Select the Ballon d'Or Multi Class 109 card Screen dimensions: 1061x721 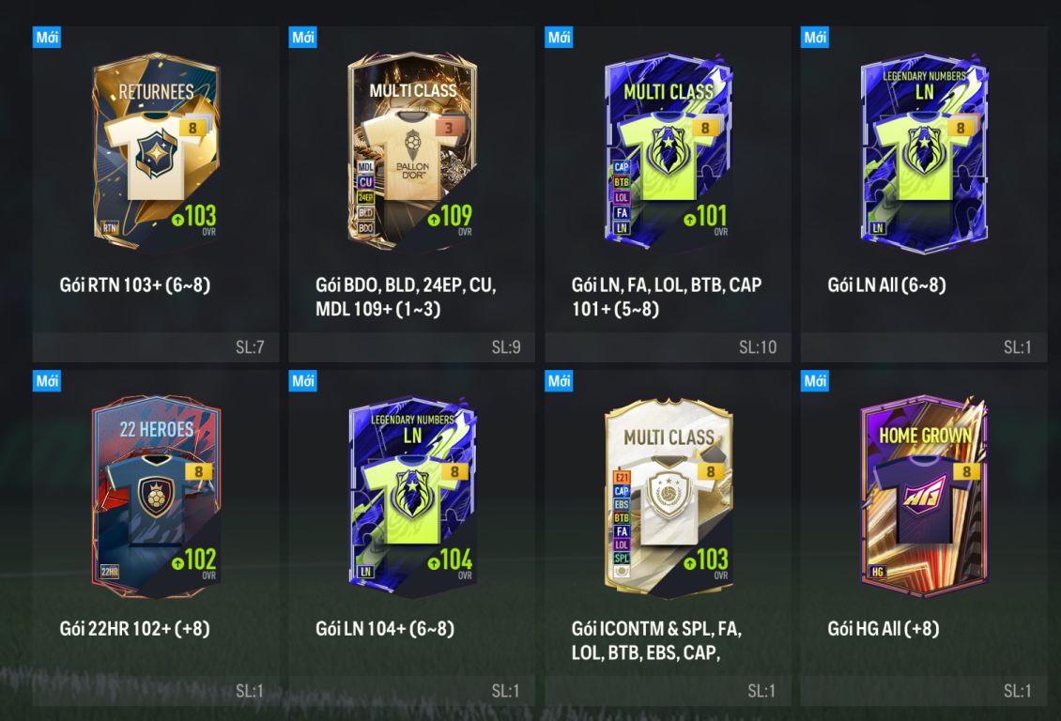[411, 152]
